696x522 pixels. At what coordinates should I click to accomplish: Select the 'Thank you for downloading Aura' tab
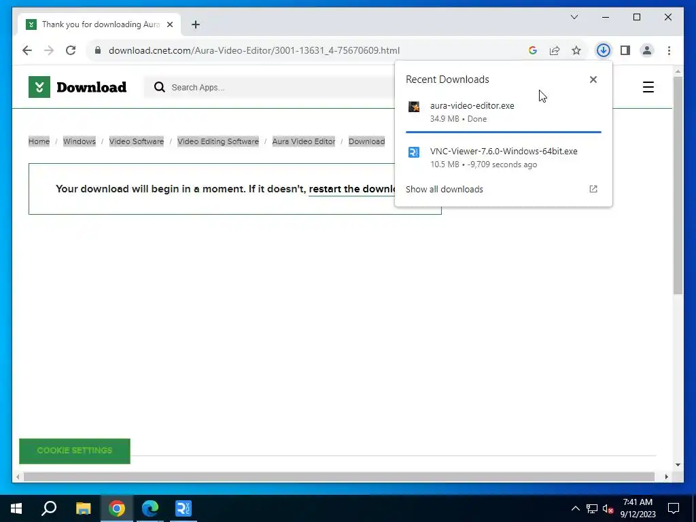[x=99, y=24]
